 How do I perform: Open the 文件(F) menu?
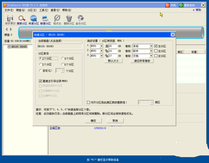click(x=9, y=10)
